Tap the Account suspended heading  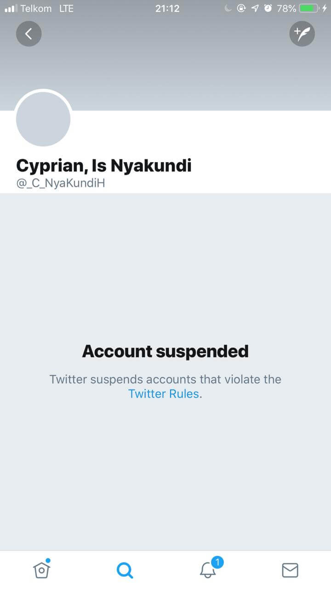pos(165,351)
